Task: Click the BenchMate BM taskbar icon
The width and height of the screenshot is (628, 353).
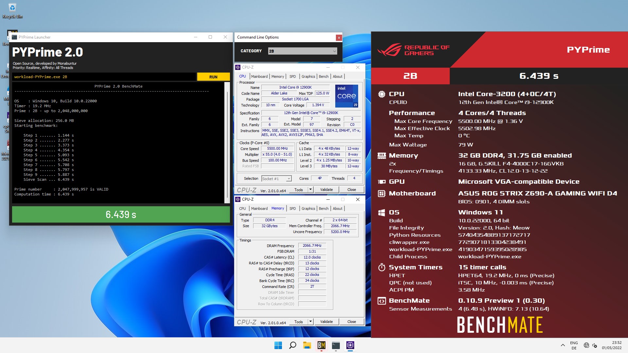Action: (322, 345)
